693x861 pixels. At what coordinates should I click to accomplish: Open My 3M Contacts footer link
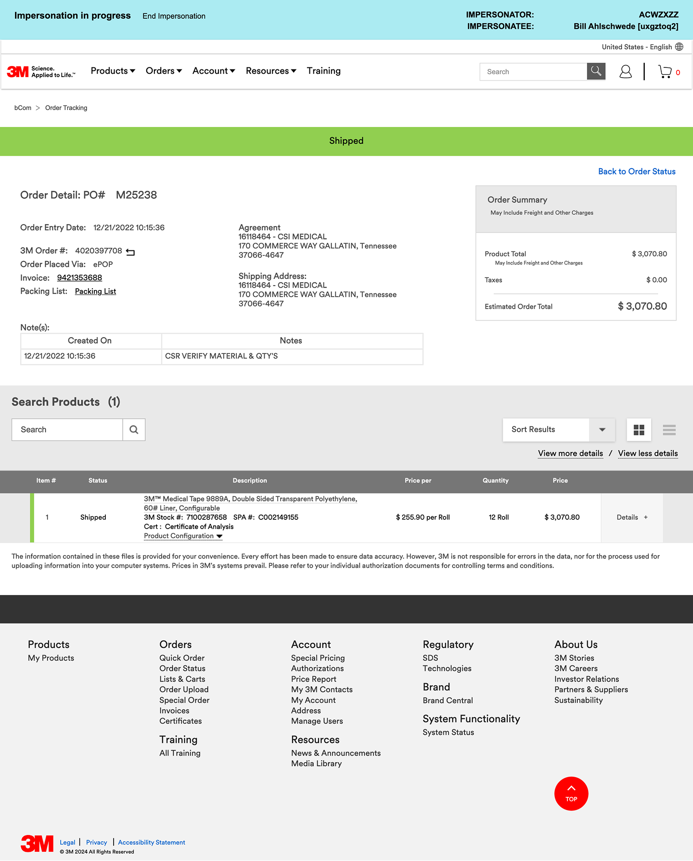[322, 690]
